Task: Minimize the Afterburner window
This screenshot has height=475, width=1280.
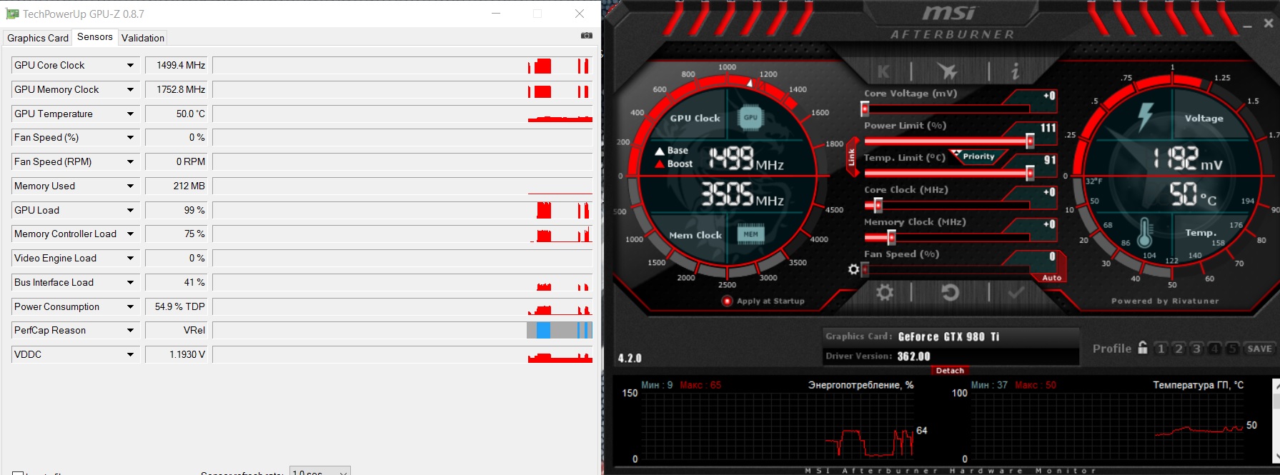Action: click(1247, 25)
